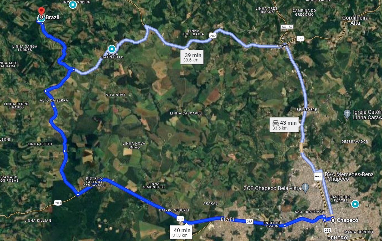The image size is (382, 241).
Task: Click the orange traffic segment near Belvedere route
Action: pyautogui.click(x=301, y=147)
